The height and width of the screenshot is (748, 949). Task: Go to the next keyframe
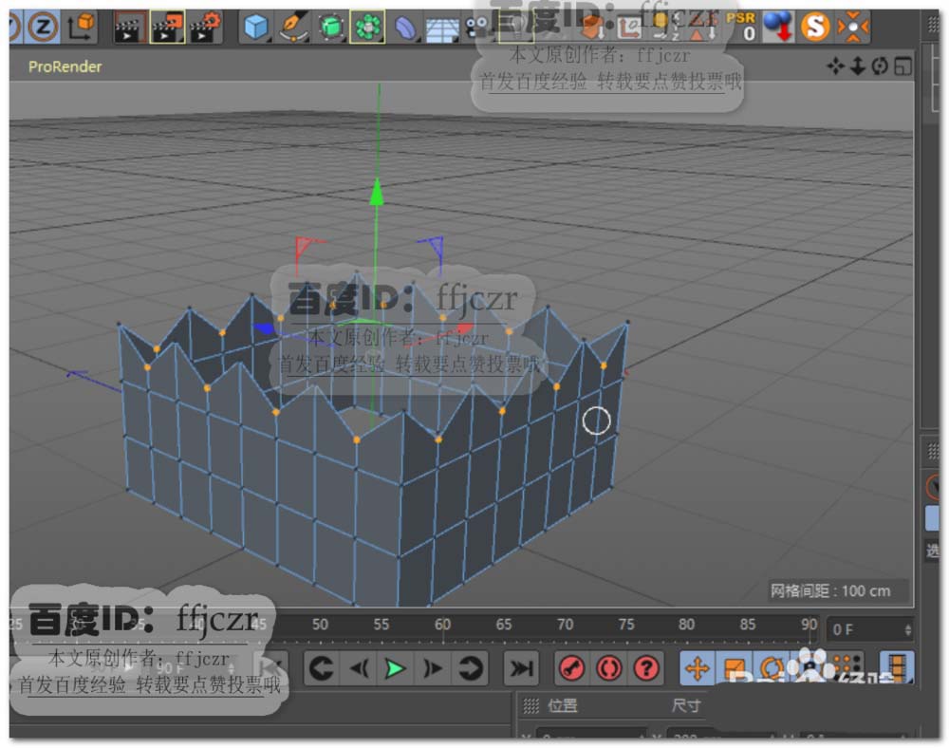tap(470, 668)
